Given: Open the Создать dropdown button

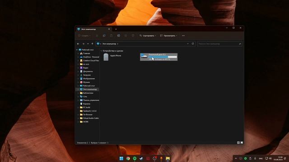Looking at the screenshot, I should coord(84,36).
